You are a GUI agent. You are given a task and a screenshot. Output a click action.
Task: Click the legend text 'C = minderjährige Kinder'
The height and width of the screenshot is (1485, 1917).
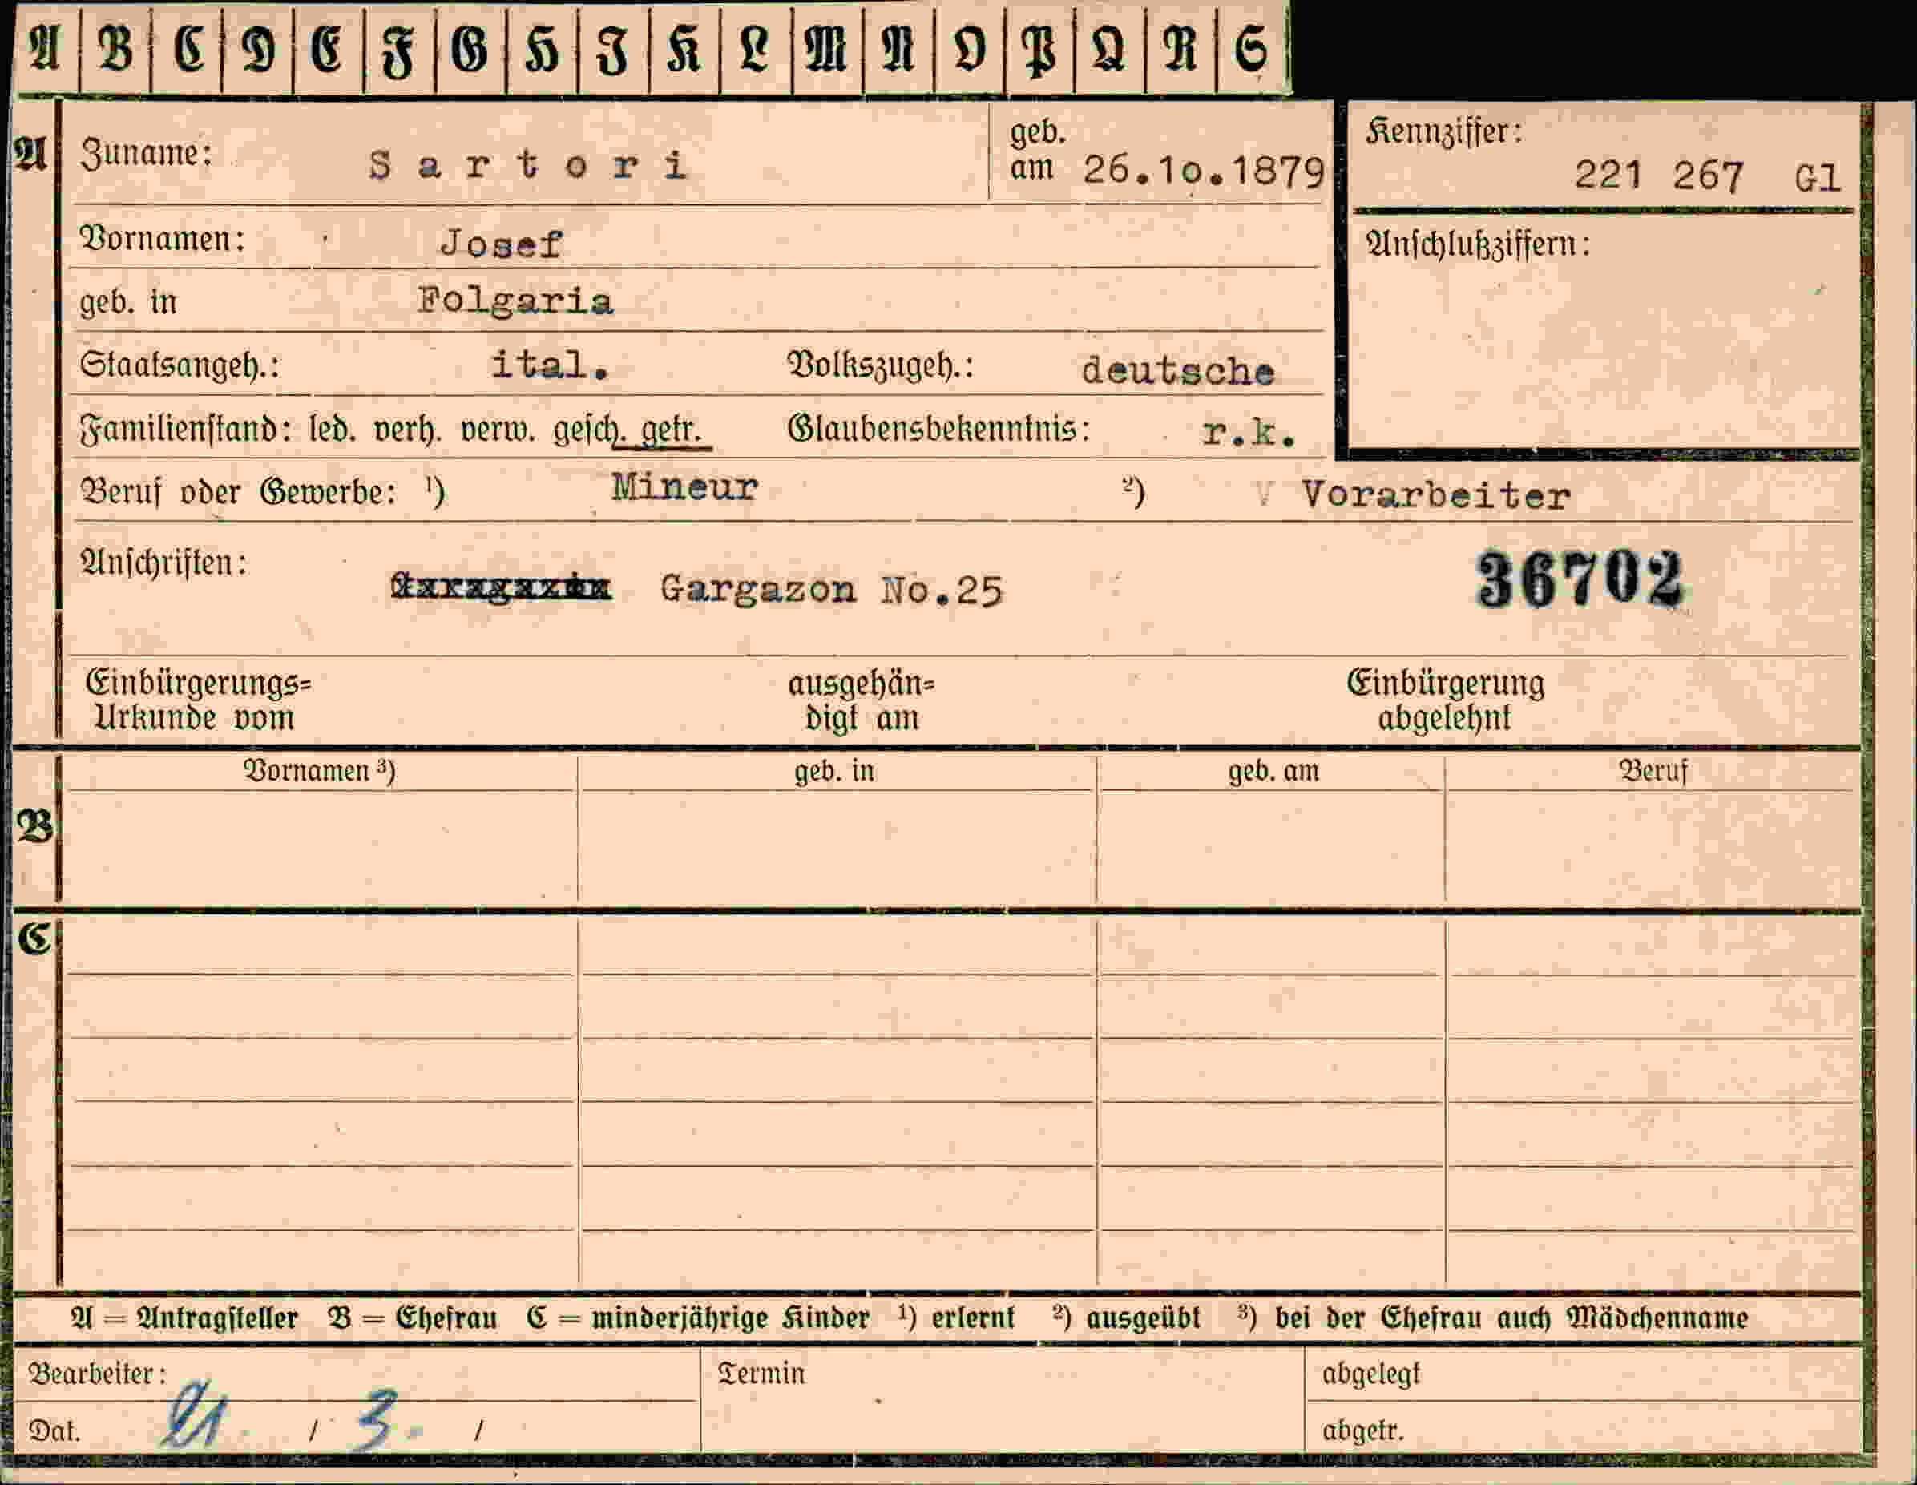pos(698,1318)
